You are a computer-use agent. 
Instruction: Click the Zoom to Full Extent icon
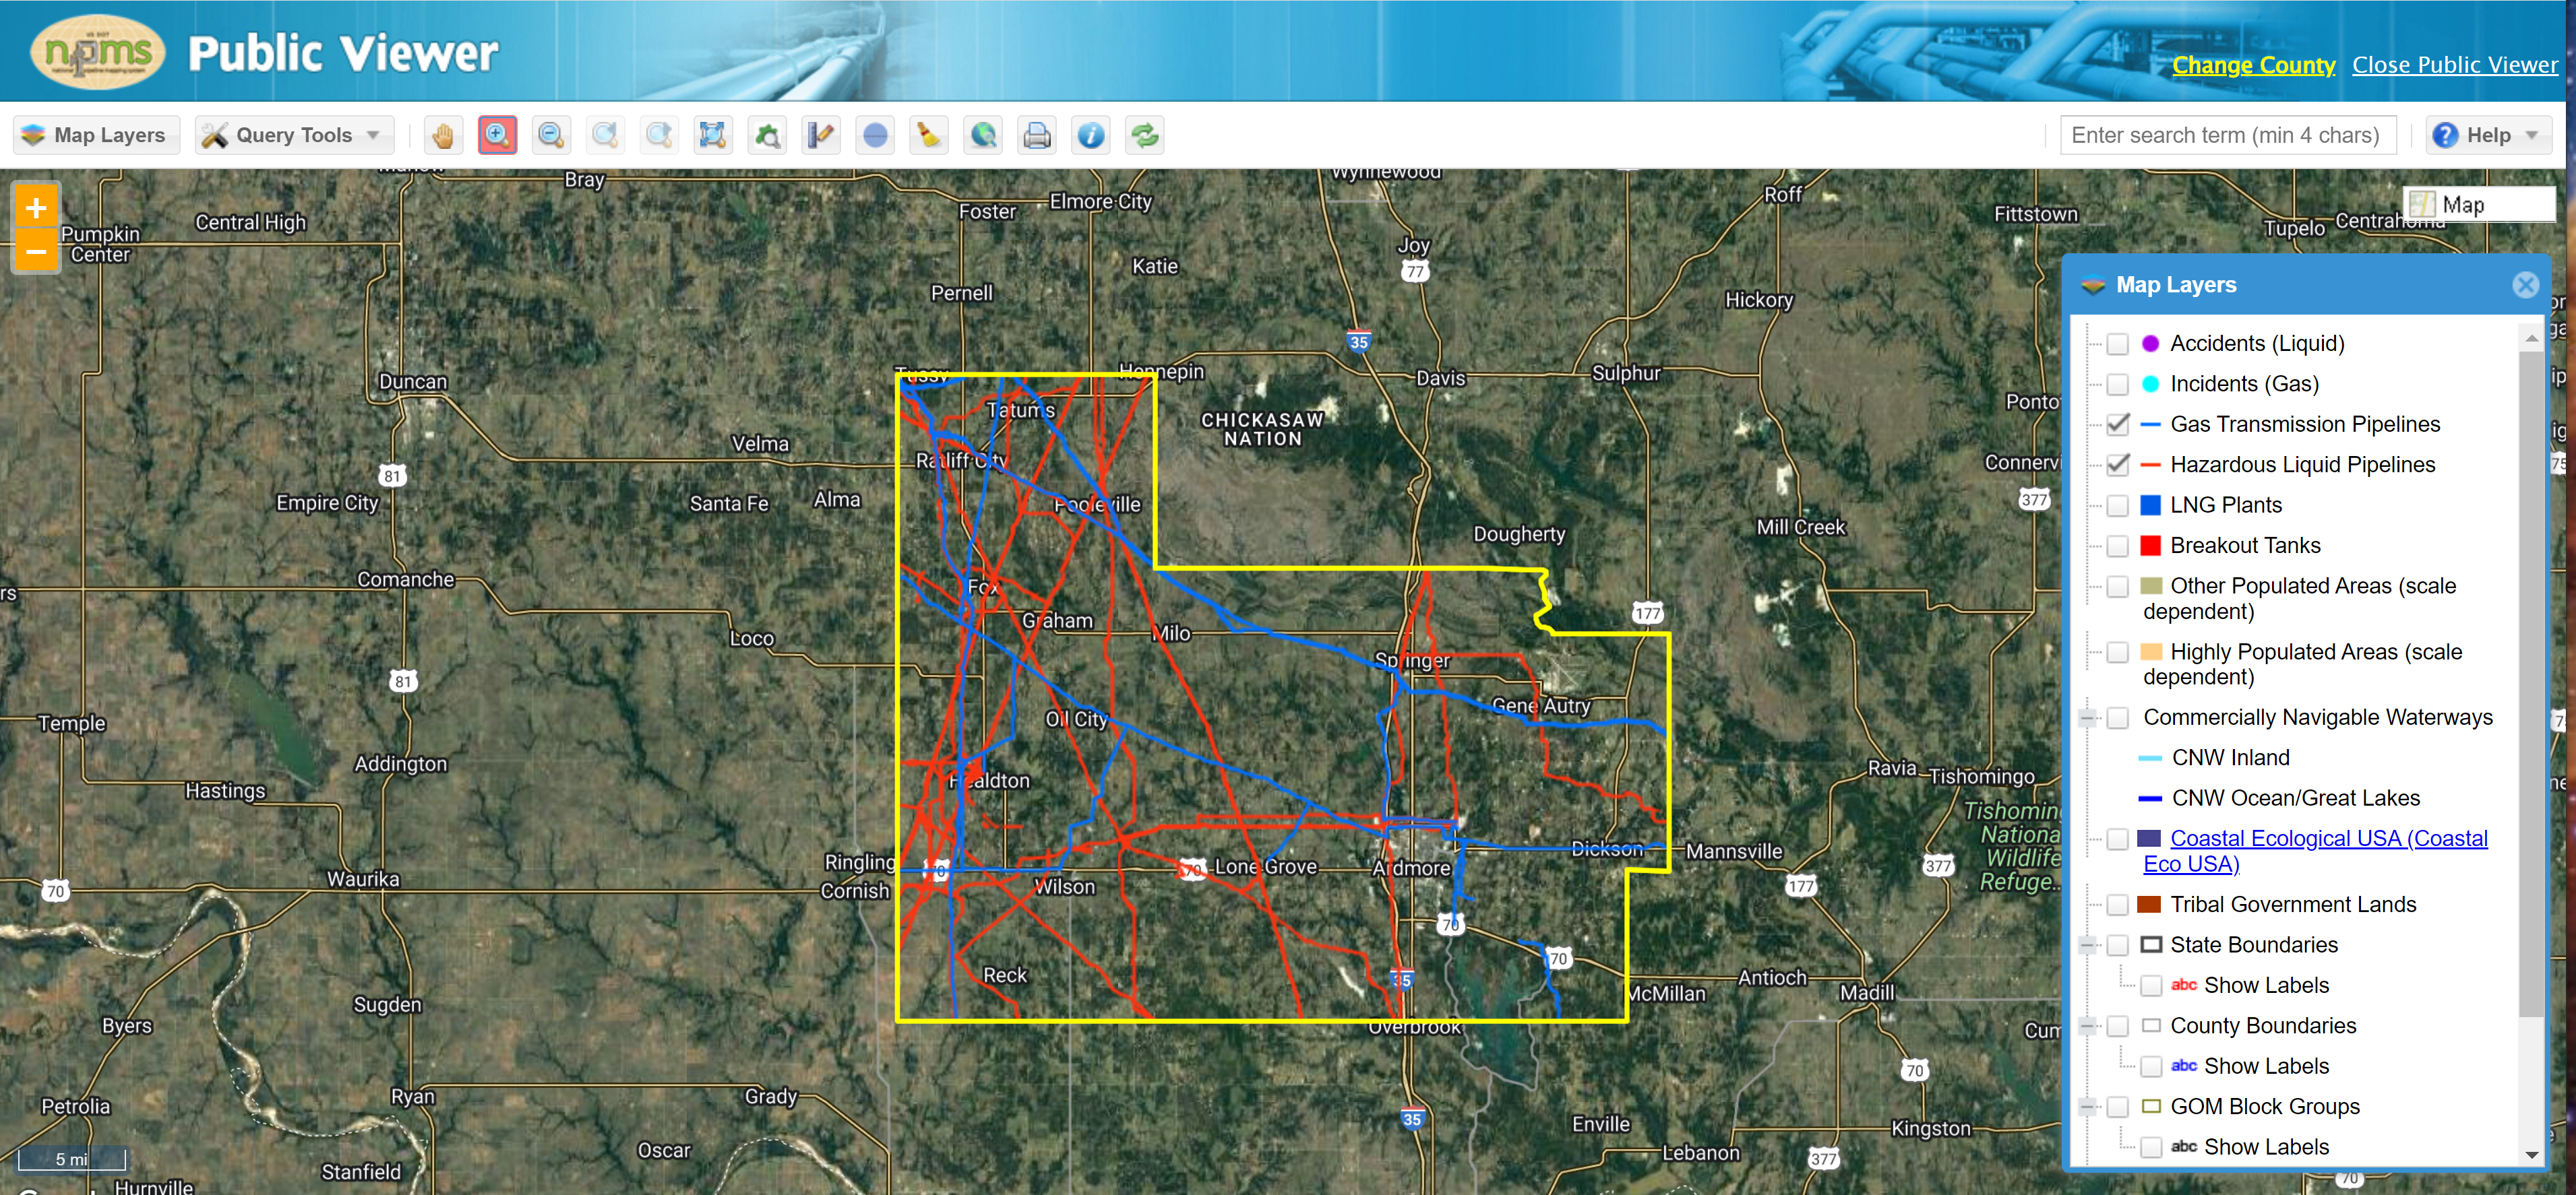713,135
